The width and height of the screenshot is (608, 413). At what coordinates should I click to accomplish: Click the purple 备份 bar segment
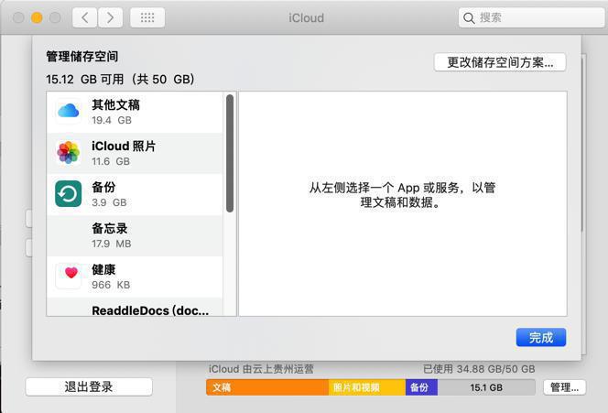tap(421, 387)
